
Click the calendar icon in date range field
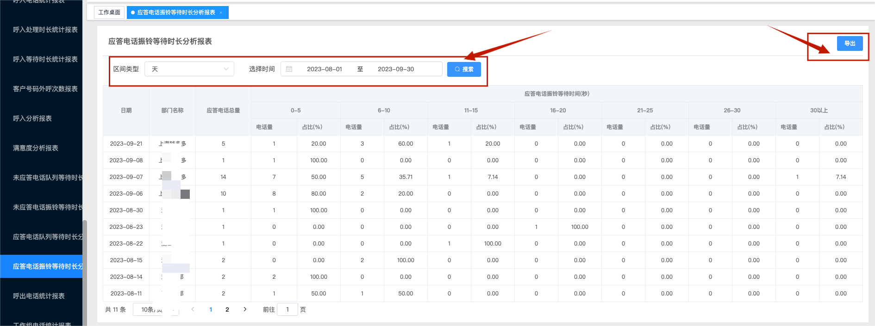pyautogui.click(x=289, y=69)
